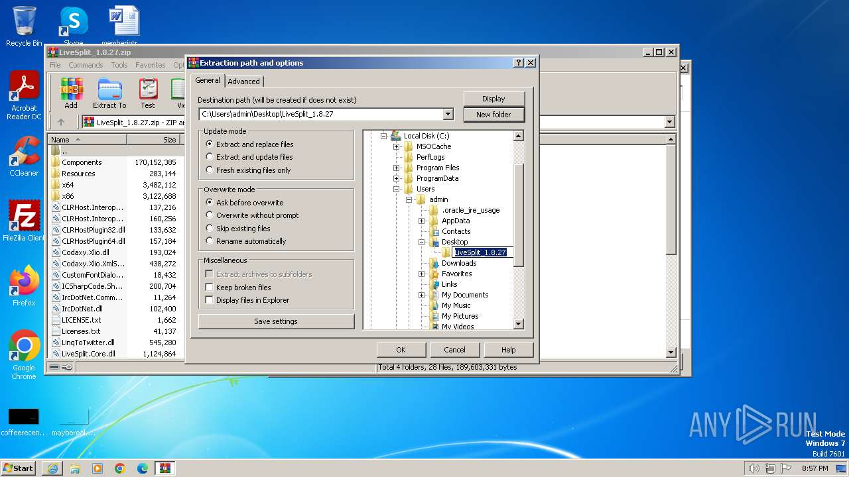Click the Help button in dialog
This screenshot has height=477, width=849.
click(x=509, y=350)
